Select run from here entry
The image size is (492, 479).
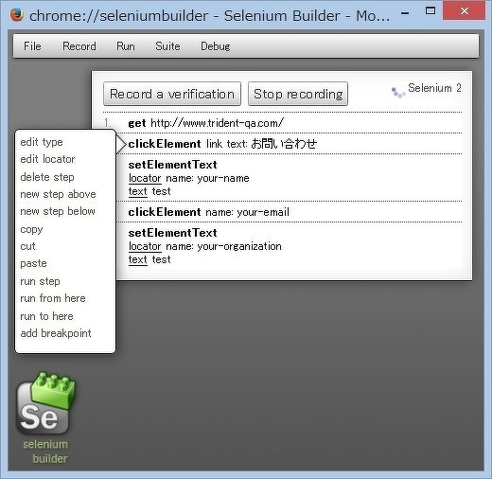53,298
